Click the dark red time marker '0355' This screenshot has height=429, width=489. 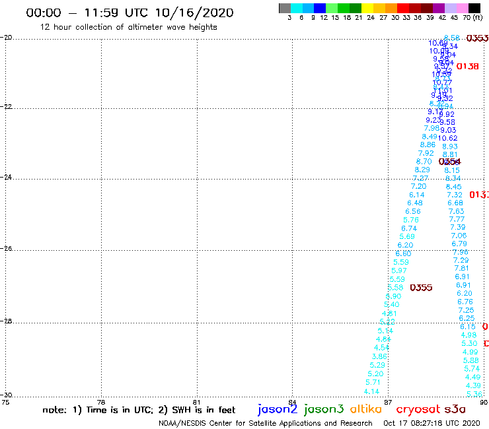pos(421,288)
